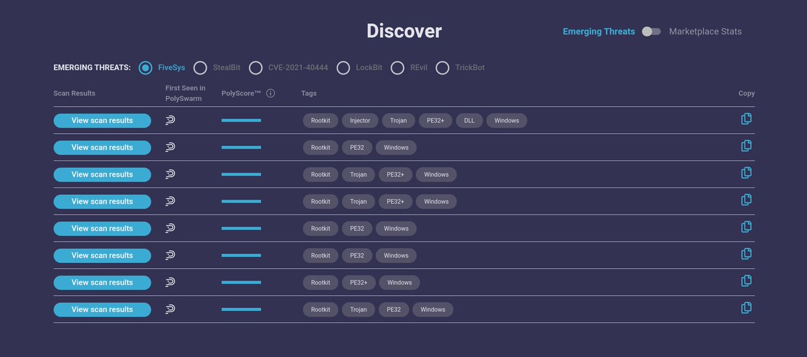Select the LockBit threat radio button
The width and height of the screenshot is (807, 357).
pos(344,68)
